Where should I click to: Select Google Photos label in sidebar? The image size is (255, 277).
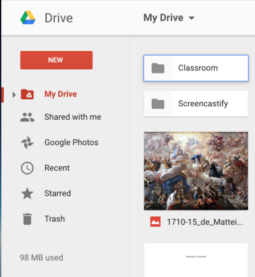(71, 142)
